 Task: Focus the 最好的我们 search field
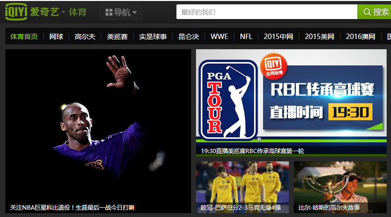pyautogui.click(x=266, y=12)
